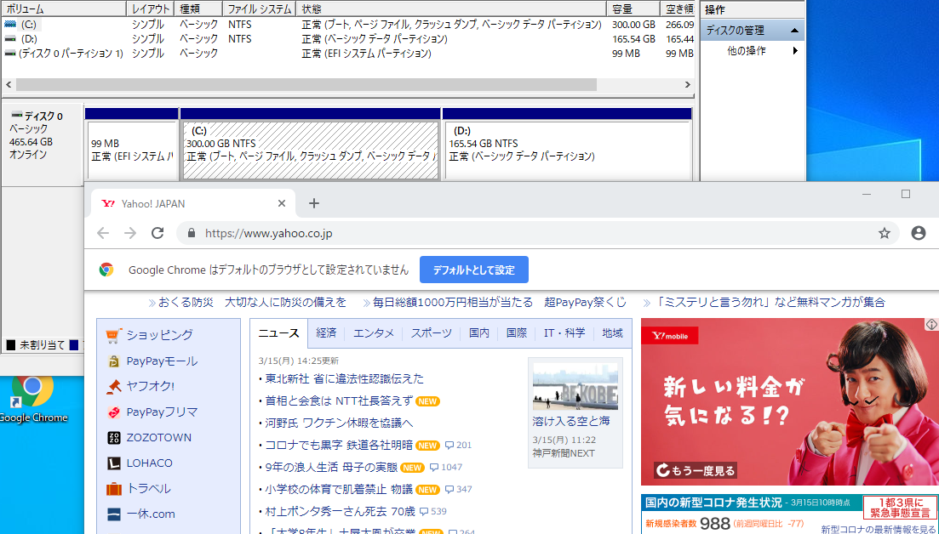Click the PayPayモール bag icon

(114, 361)
